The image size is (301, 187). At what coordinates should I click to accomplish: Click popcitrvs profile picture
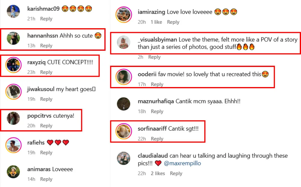coord(13,119)
